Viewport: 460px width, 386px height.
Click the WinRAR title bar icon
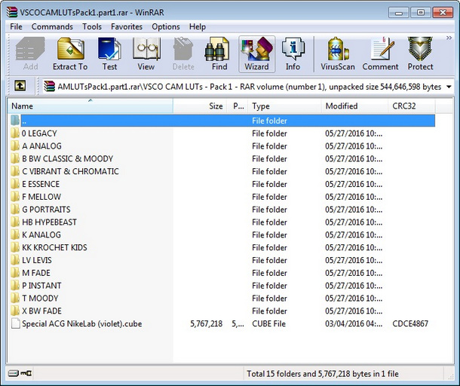pyautogui.click(x=12, y=12)
